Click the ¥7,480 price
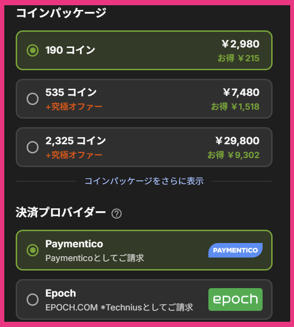 pyautogui.click(x=241, y=93)
